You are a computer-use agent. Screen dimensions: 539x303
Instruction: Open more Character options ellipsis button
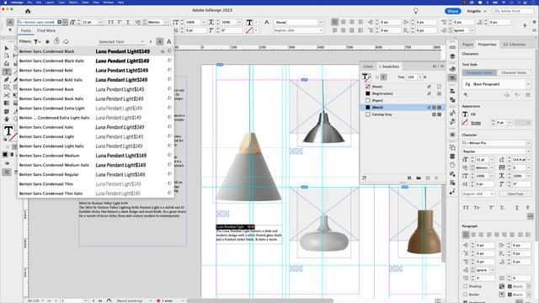[x=531, y=216]
